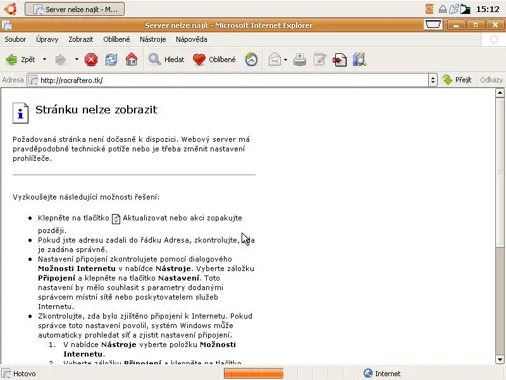This screenshot has height=380, width=506.
Task: Click the Windows throbber icon
Action: [494, 39]
